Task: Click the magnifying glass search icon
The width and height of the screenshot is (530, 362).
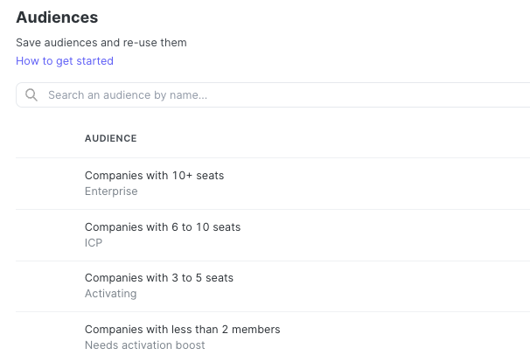Action: (31, 95)
